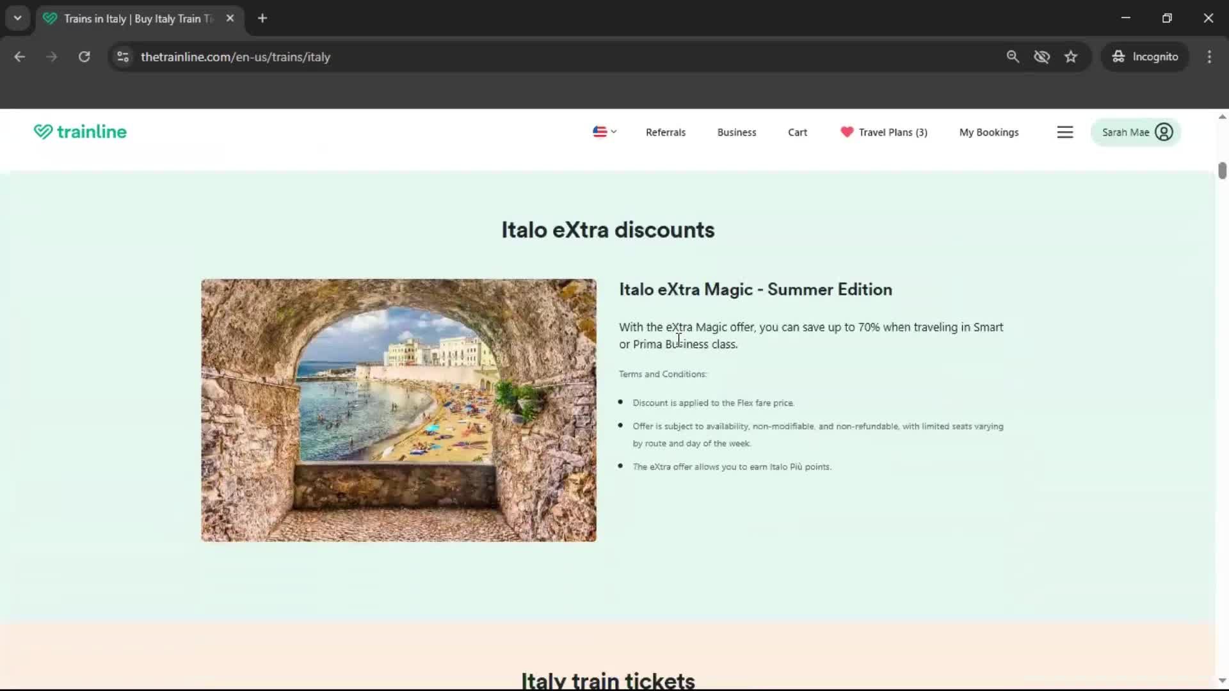Toggle the bookmark star for this page
Viewport: 1229px width, 691px height.
point(1071,56)
